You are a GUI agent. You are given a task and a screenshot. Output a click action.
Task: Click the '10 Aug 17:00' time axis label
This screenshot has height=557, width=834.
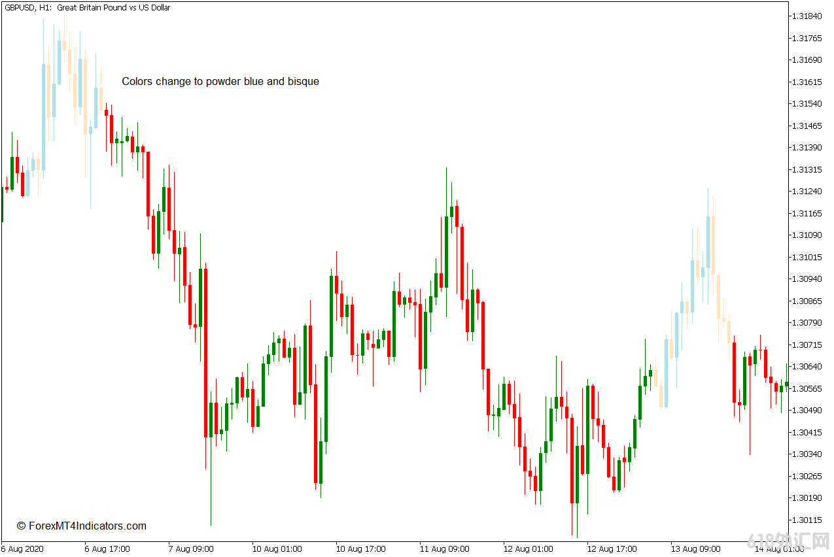point(361,549)
